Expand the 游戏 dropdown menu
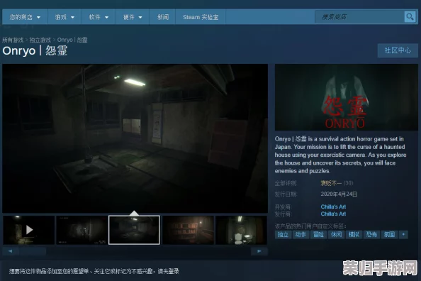 click(64, 17)
